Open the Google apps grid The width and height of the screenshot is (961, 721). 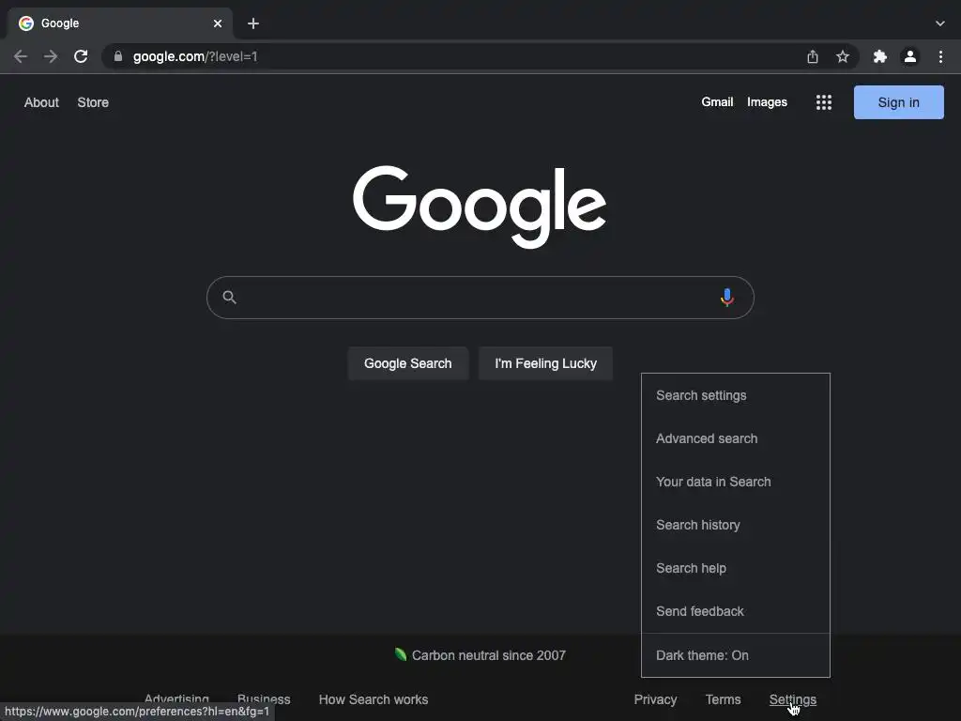click(823, 102)
